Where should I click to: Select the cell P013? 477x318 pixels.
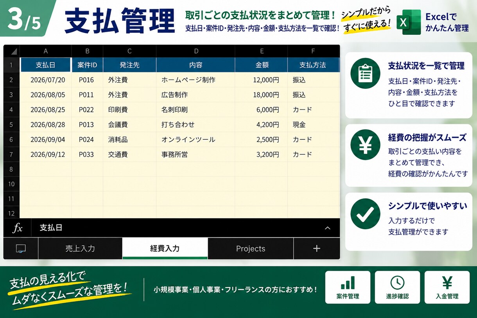click(87, 124)
